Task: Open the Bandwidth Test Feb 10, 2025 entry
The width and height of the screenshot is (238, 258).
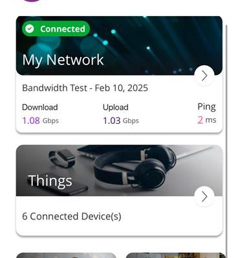Action: (85, 88)
